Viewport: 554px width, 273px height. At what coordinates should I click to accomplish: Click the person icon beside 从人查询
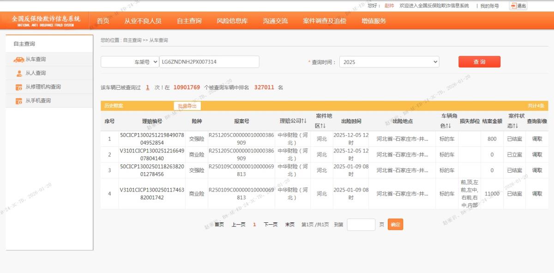[x=19, y=73]
